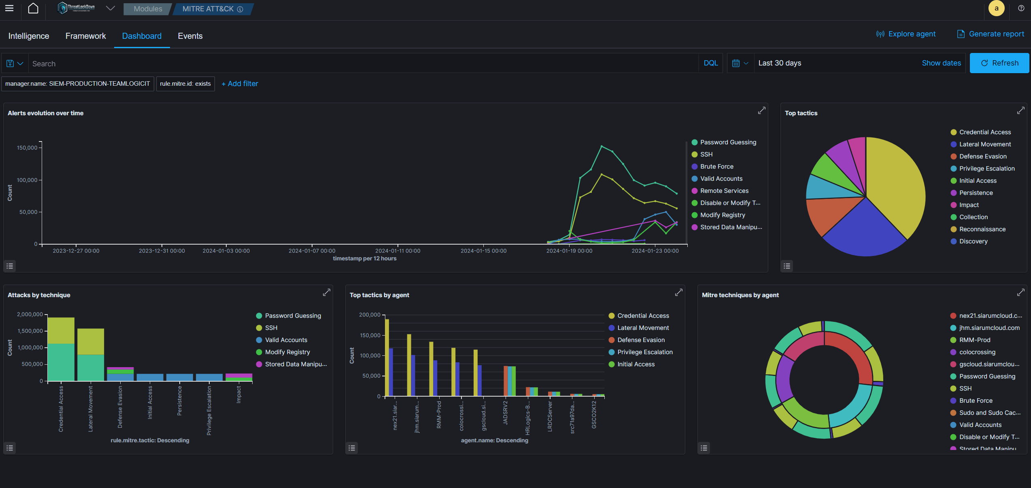Expand the Alerts evolution over time panel
This screenshot has width=1031, height=488.
click(x=761, y=110)
